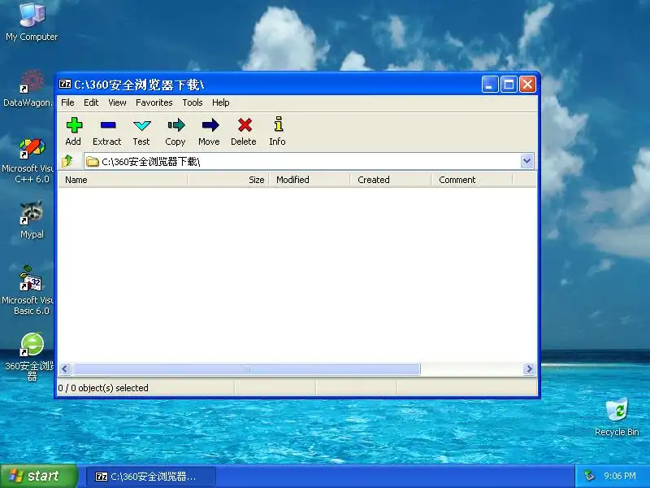650x488 pixels.
Task: Minimize the 7-Zip window
Action: point(490,85)
